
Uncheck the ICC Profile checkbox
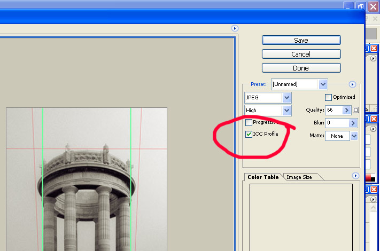(x=249, y=134)
